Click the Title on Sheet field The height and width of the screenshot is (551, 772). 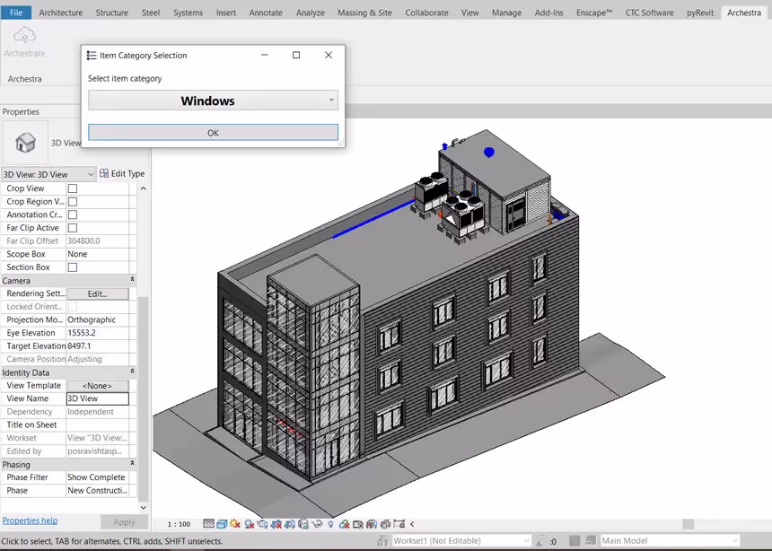98,424
